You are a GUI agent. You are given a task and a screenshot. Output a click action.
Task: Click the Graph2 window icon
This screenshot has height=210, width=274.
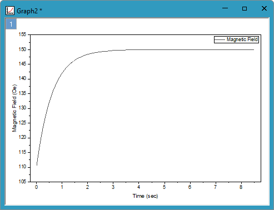(x=10, y=11)
